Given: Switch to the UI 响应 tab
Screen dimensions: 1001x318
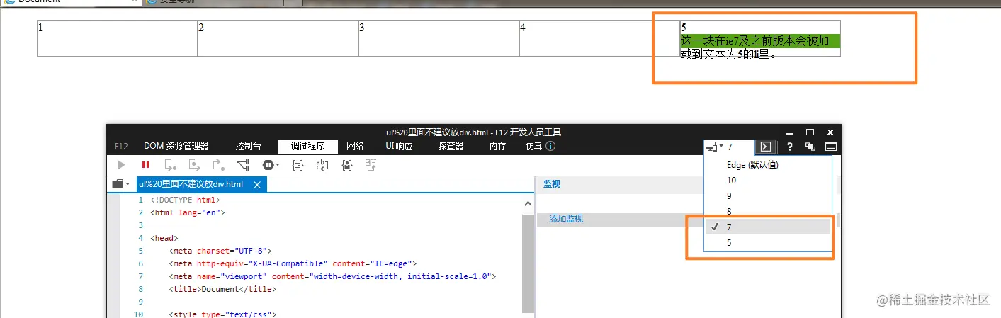Looking at the screenshot, I should 399,147.
